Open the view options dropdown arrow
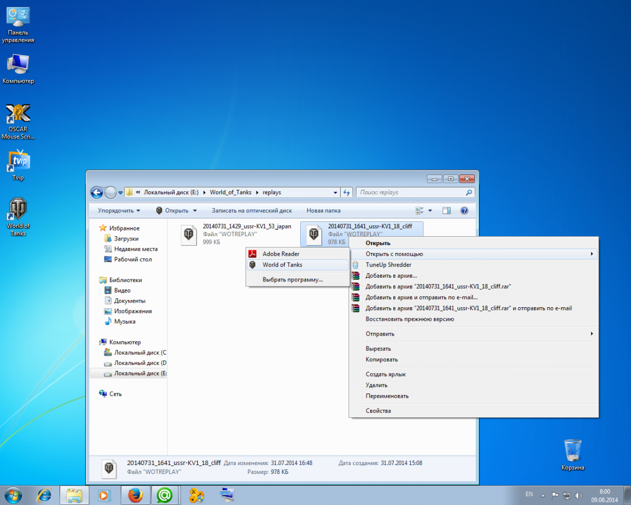631x505 pixels. click(430, 210)
